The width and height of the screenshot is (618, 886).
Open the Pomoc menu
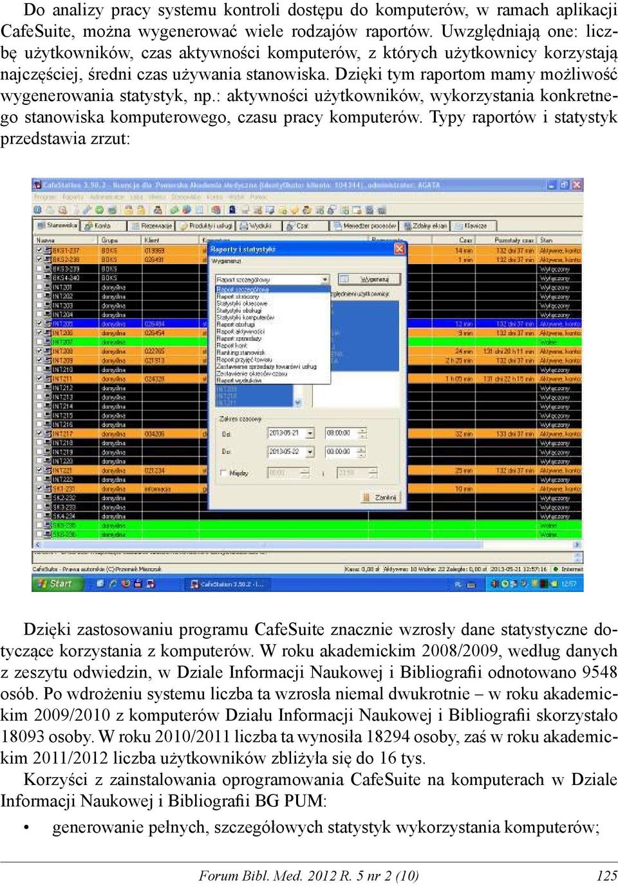coord(259,197)
